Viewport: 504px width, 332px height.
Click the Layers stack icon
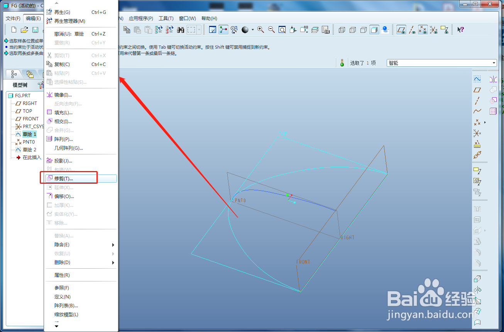[315, 30]
